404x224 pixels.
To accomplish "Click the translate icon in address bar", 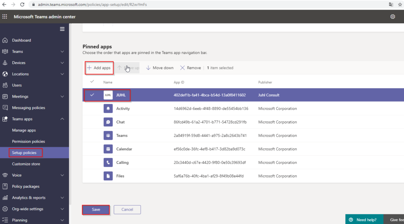I will [391, 5].
